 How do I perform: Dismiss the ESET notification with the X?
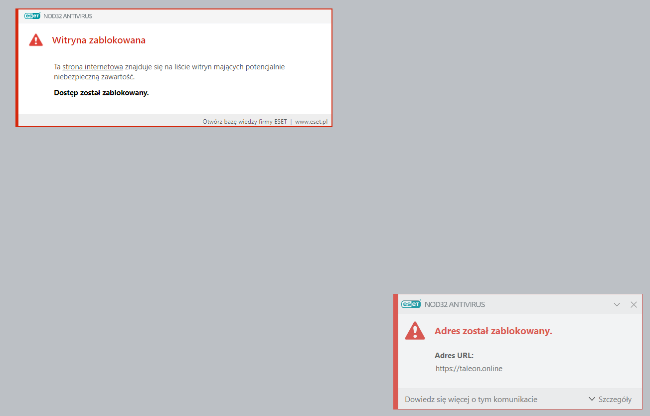point(634,304)
